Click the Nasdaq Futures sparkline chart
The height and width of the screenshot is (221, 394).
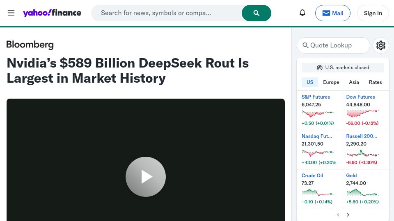pyautogui.click(x=318, y=153)
